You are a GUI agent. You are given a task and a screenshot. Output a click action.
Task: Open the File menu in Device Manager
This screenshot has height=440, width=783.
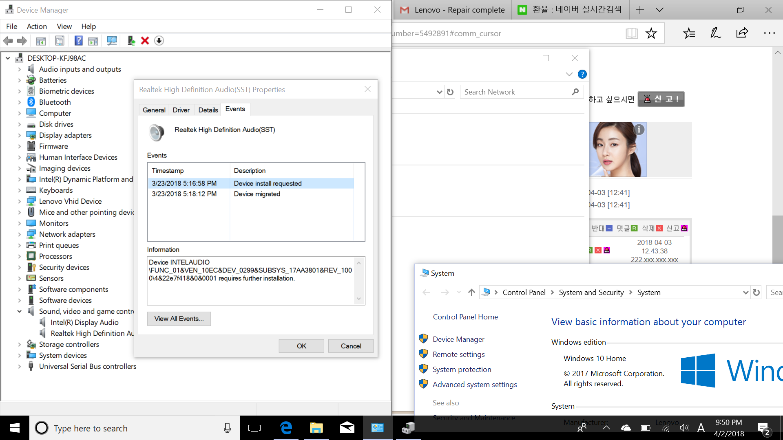[x=12, y=26]
